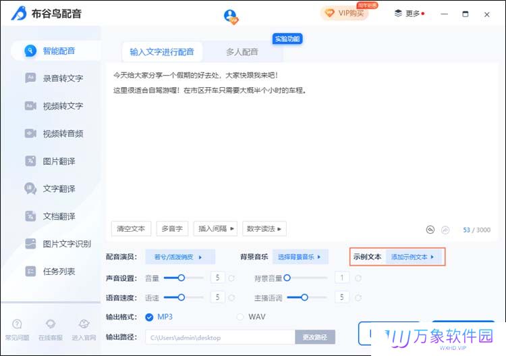Click the 主播语调 value box
The height and width of the screenshot is (356, 506).
342,297
